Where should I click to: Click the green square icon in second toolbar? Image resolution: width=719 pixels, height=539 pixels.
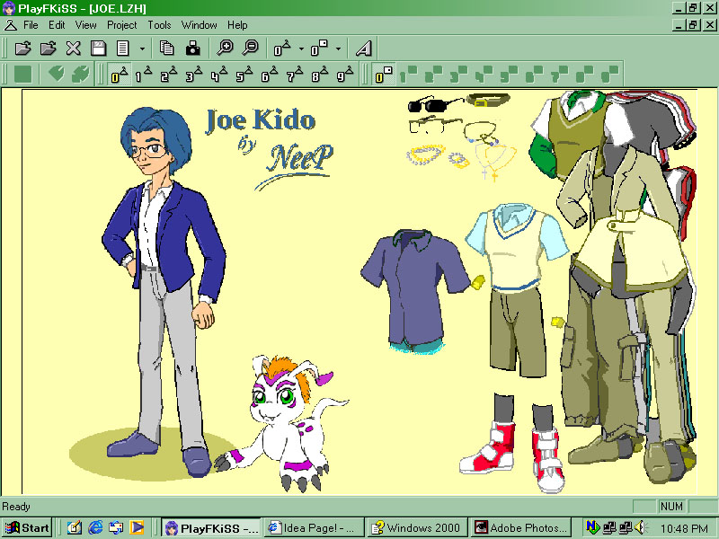(x=22, y=74)
